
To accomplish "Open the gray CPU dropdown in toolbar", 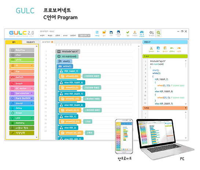I will pos(84,36).
